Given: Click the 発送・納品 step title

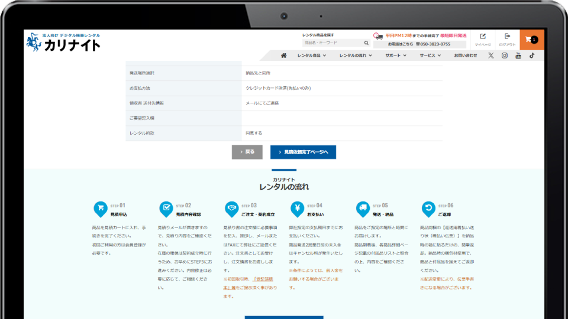Looking at the screenshot, I should tap(383, 215).
